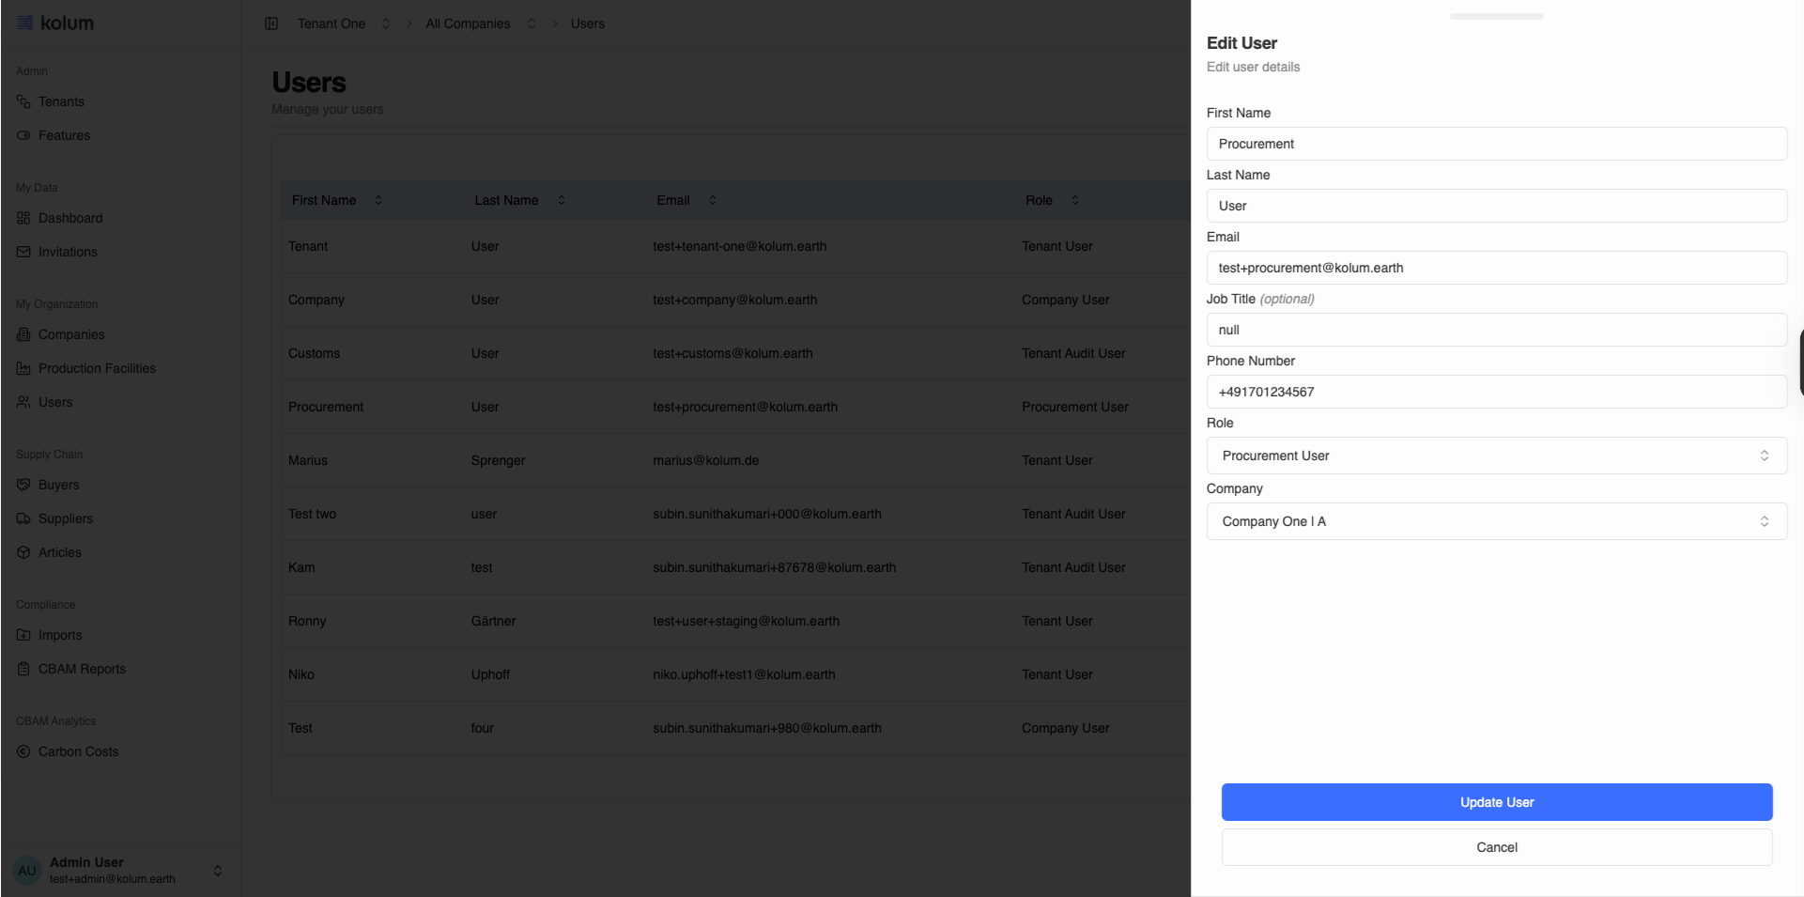Click the kolum logo icon
This screenshot has width=1804, height=897.
click(x=25, y=23)
